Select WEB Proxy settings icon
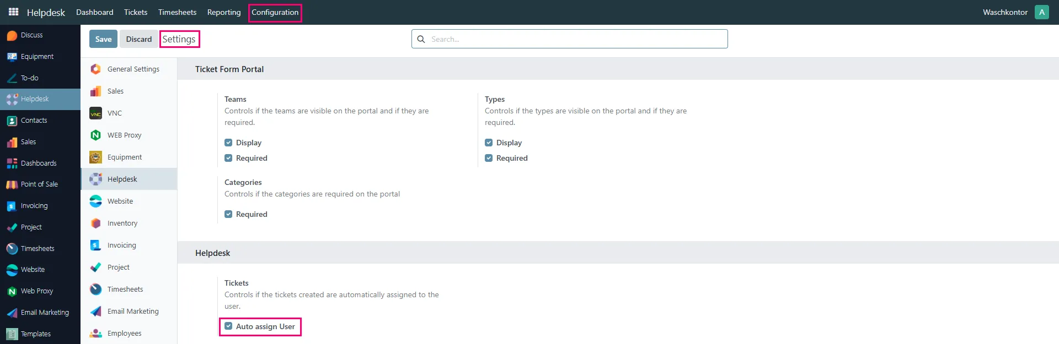The width and height of the screenshot is (1059, 344). coord(96,135)
